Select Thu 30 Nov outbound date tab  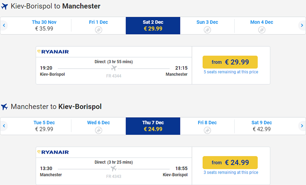(x=44, y=25)
